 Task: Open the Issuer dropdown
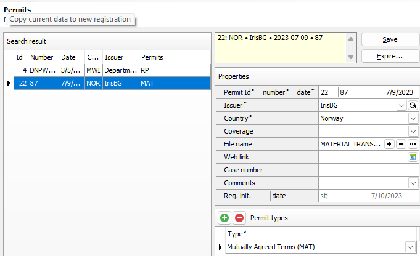(x=401, y=105)
